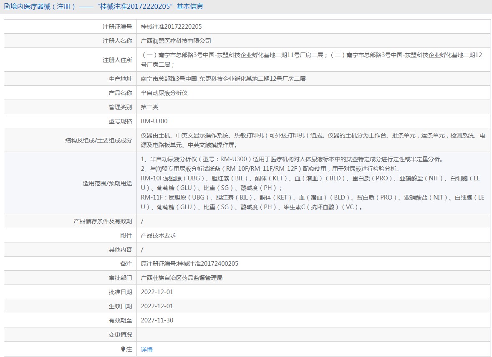Click the 生效日期 row label
492x357 pixels.
(121, 306)
